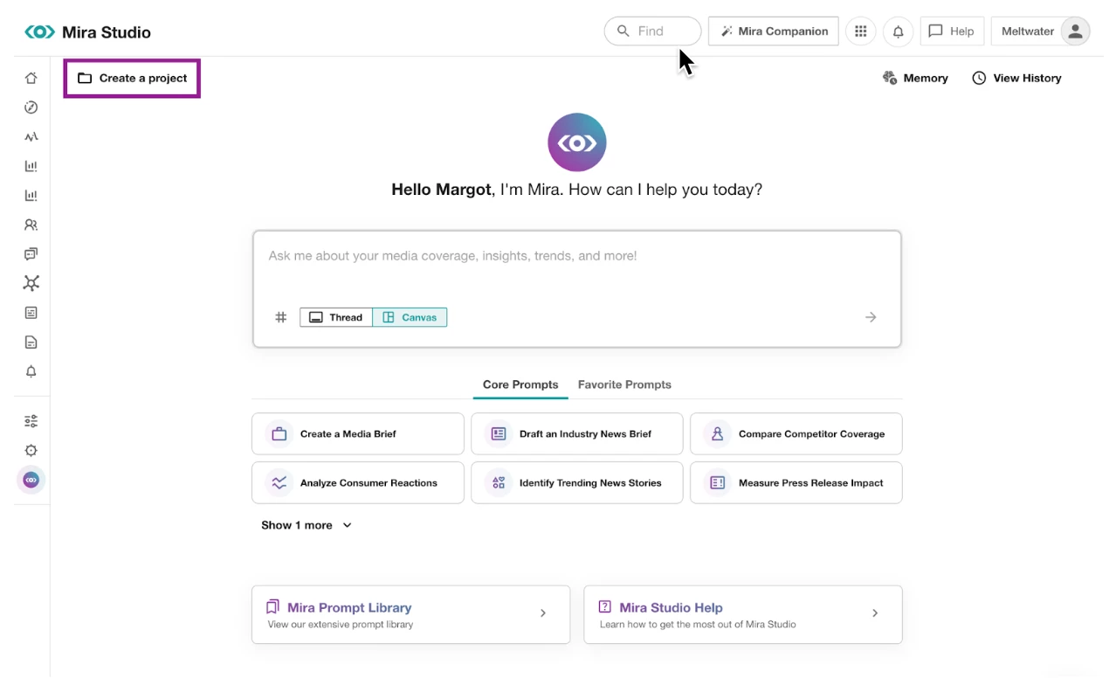The height and width of the screenshot is (692, 1116).
Task: Open the notifications bell in the header
Action: click(898, 31)
